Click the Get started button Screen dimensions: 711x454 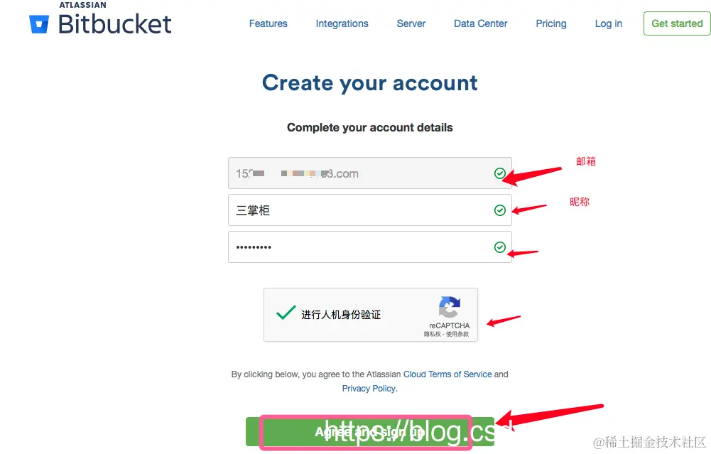pyautogui.click(x=677, y=23)
